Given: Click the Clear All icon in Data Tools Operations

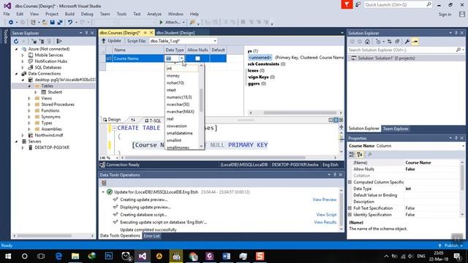Looking at the screenshot, I should tap(104, 183).
